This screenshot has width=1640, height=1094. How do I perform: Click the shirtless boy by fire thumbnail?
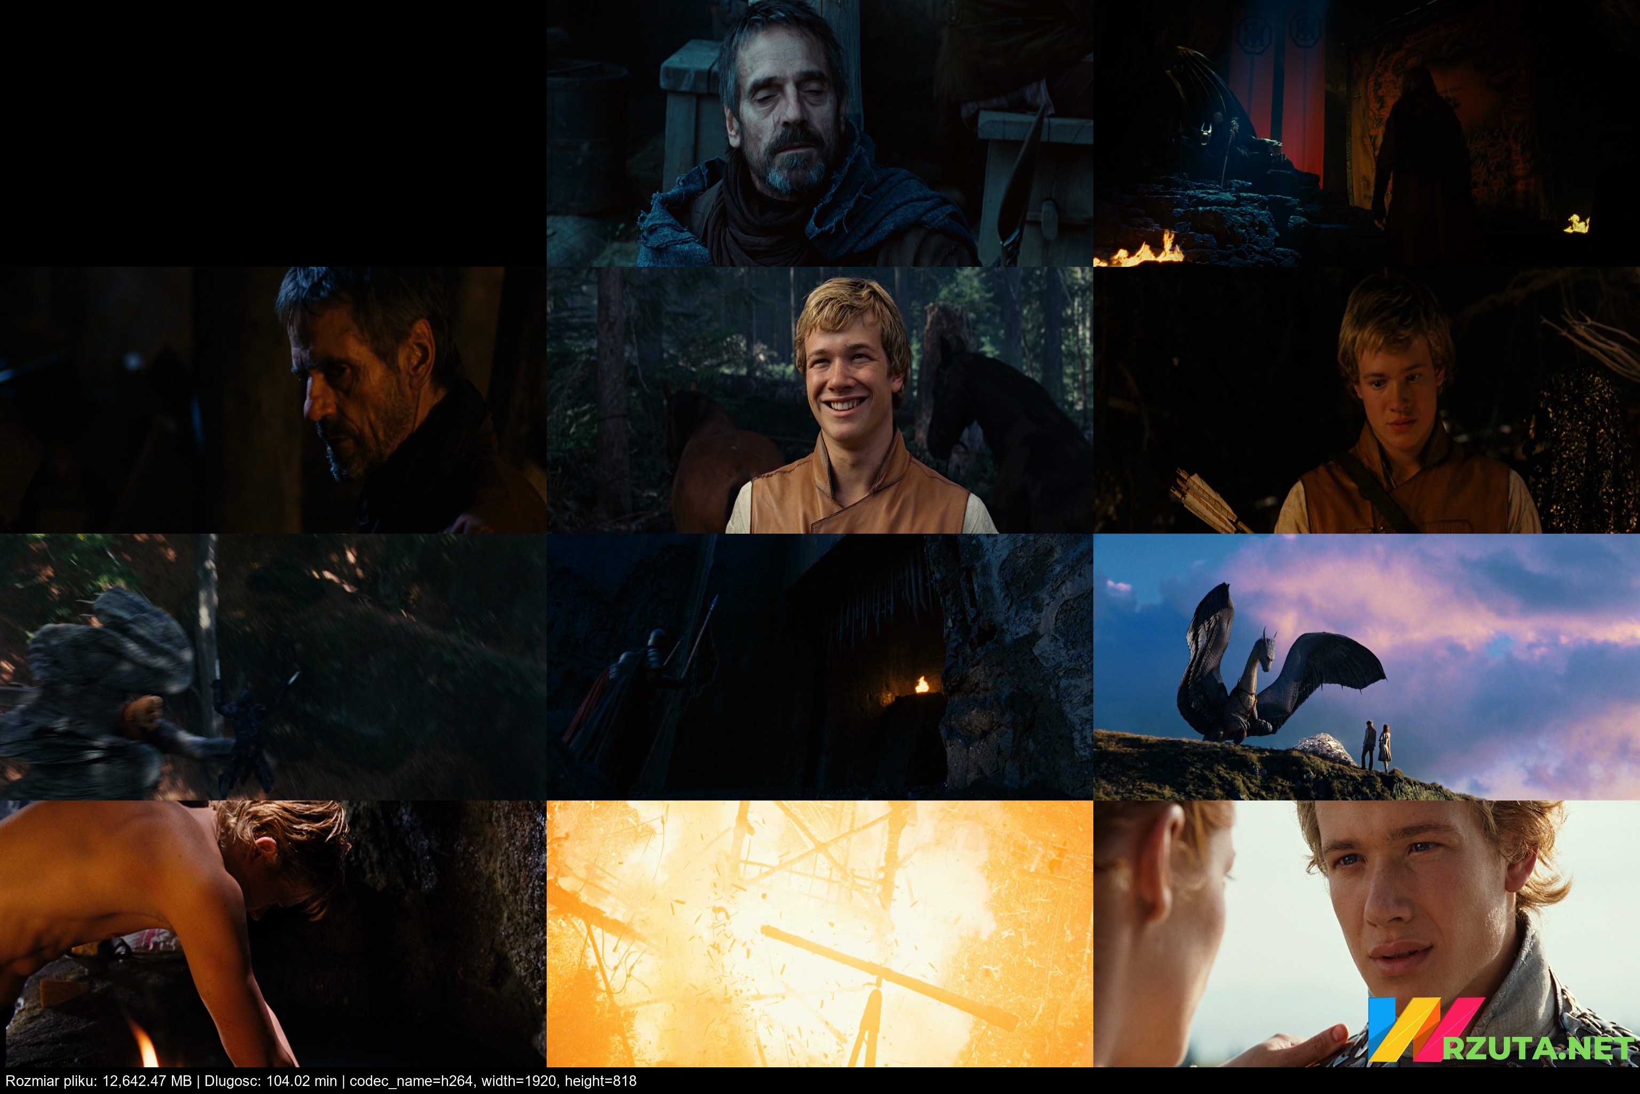point(272,933)
